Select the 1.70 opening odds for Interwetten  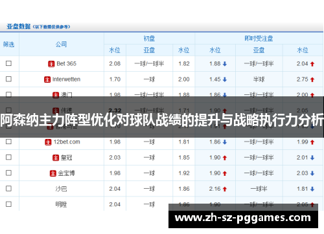115,80
